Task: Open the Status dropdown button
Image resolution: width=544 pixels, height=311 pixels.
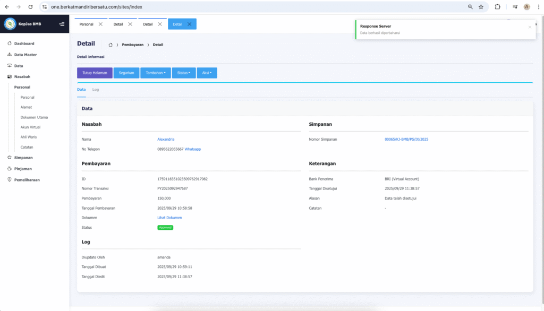Action: 184,73
